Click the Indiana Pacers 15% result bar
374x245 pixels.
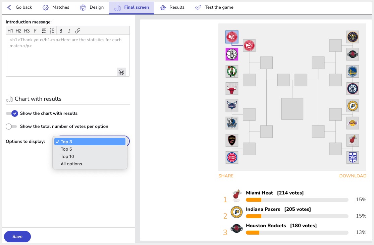[x=297, y=216]
